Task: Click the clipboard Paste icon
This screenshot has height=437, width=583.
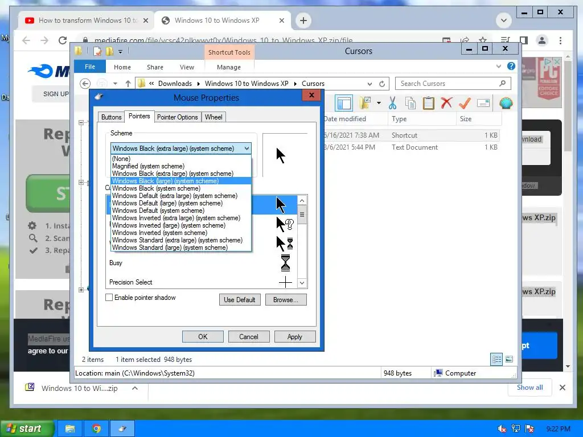Action: 428,103
